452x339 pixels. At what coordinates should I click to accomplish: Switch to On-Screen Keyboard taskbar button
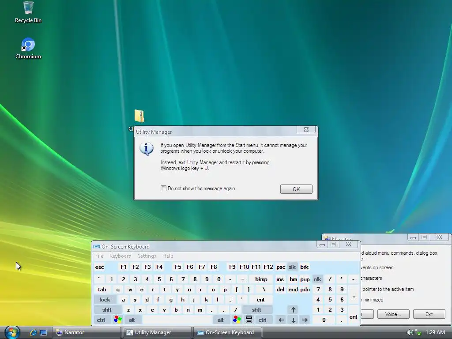(x=228, y=332)
